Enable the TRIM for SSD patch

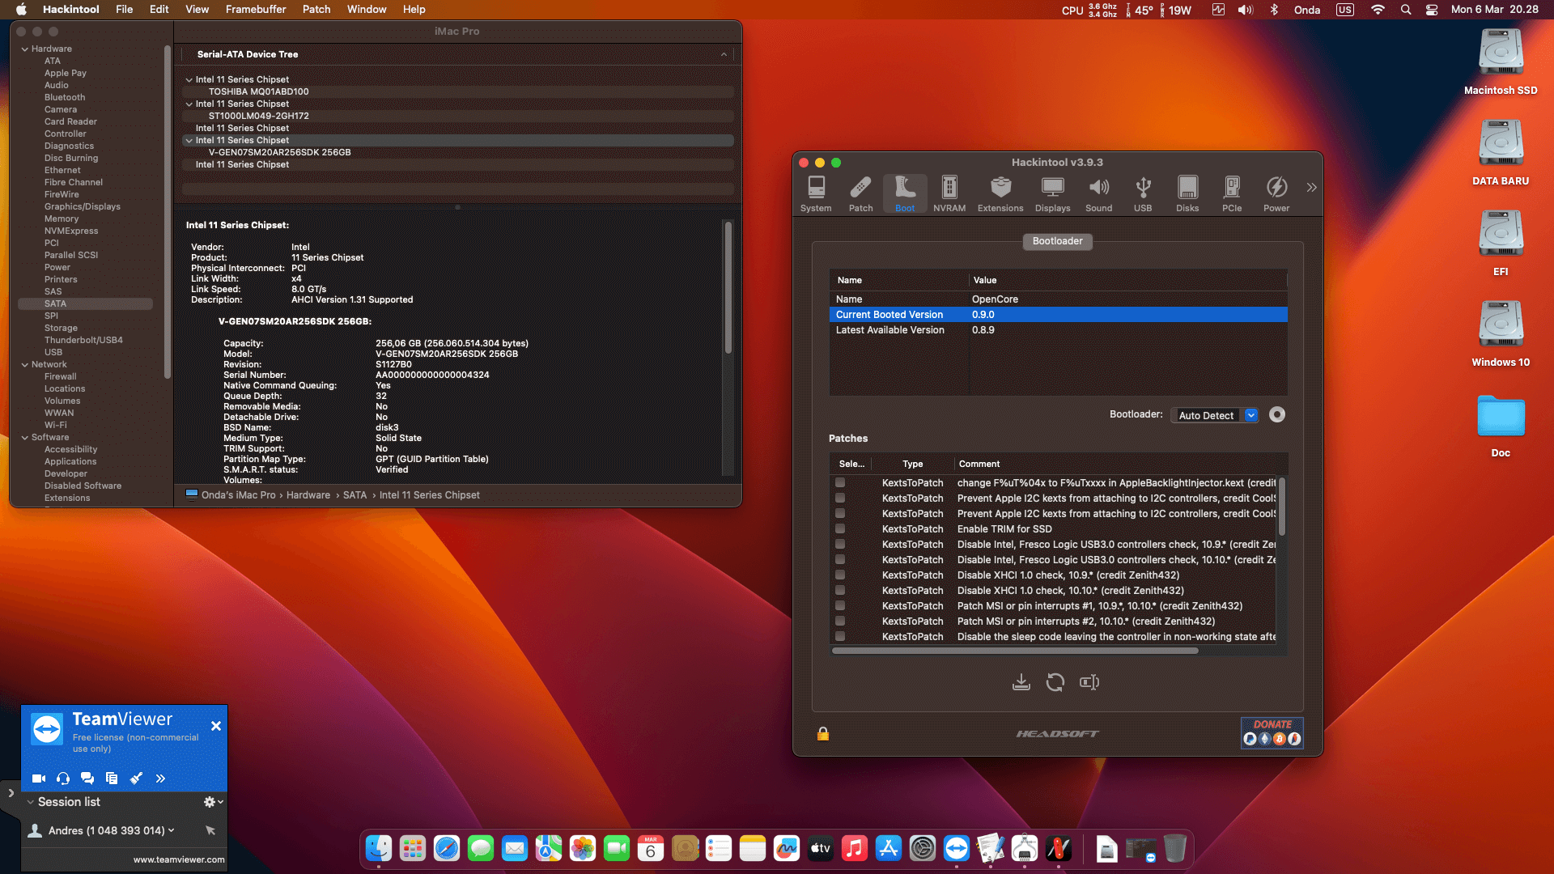pyautogui.click(x=839, y=529)
